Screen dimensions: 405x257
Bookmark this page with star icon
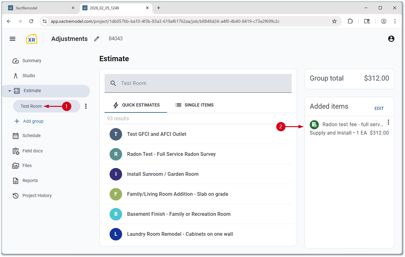pos(334,21)
